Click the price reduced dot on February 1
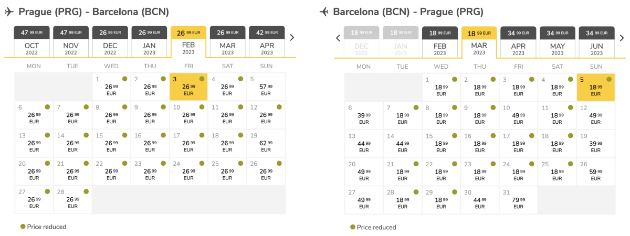The image size is (630, 236). click(x=124, y=79)
